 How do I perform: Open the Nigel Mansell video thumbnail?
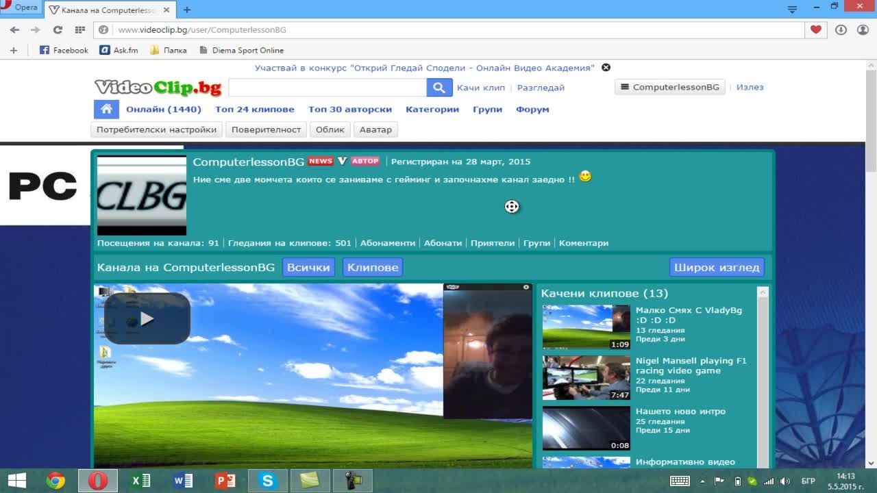click(x=586, y=377)
